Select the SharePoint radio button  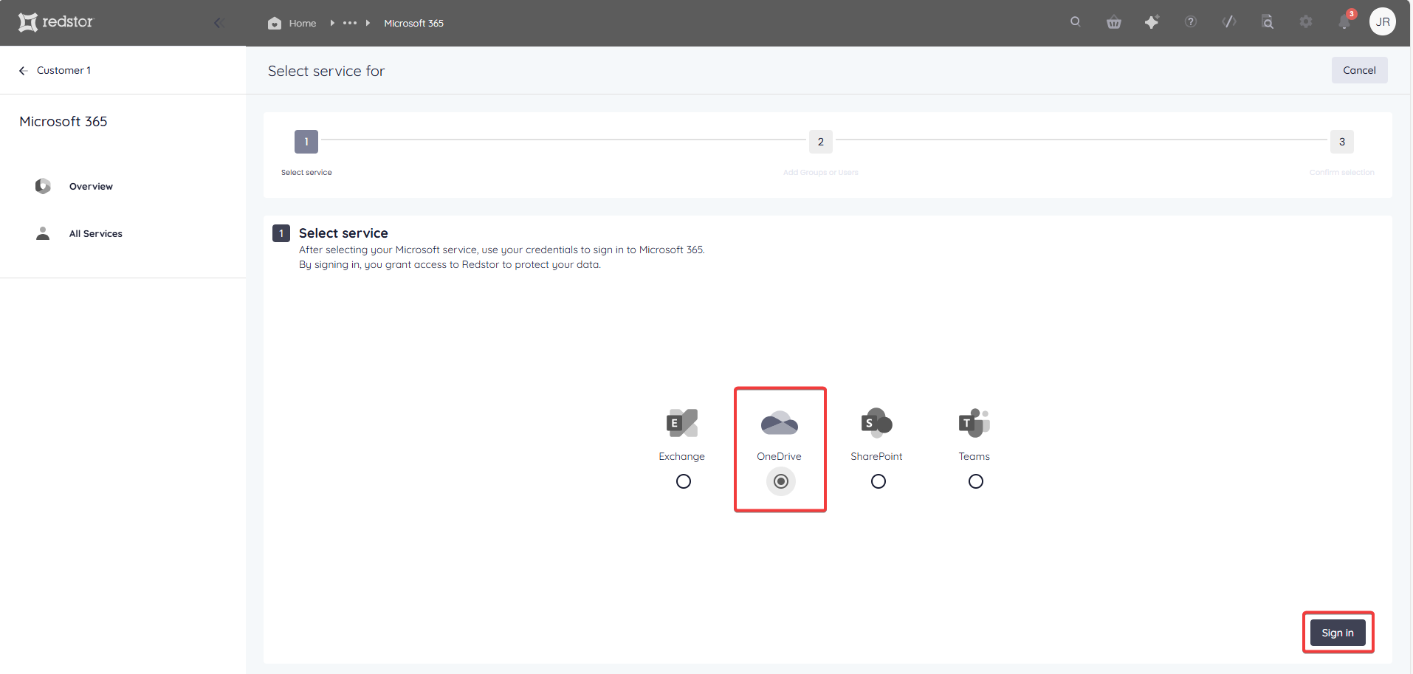coord(879,481)
